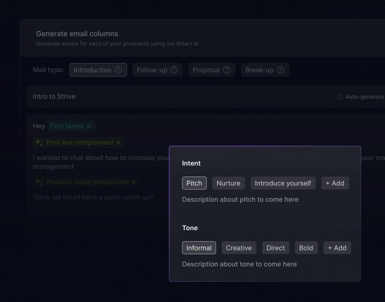Click the Auto-generate info icon

coord(340,97)
